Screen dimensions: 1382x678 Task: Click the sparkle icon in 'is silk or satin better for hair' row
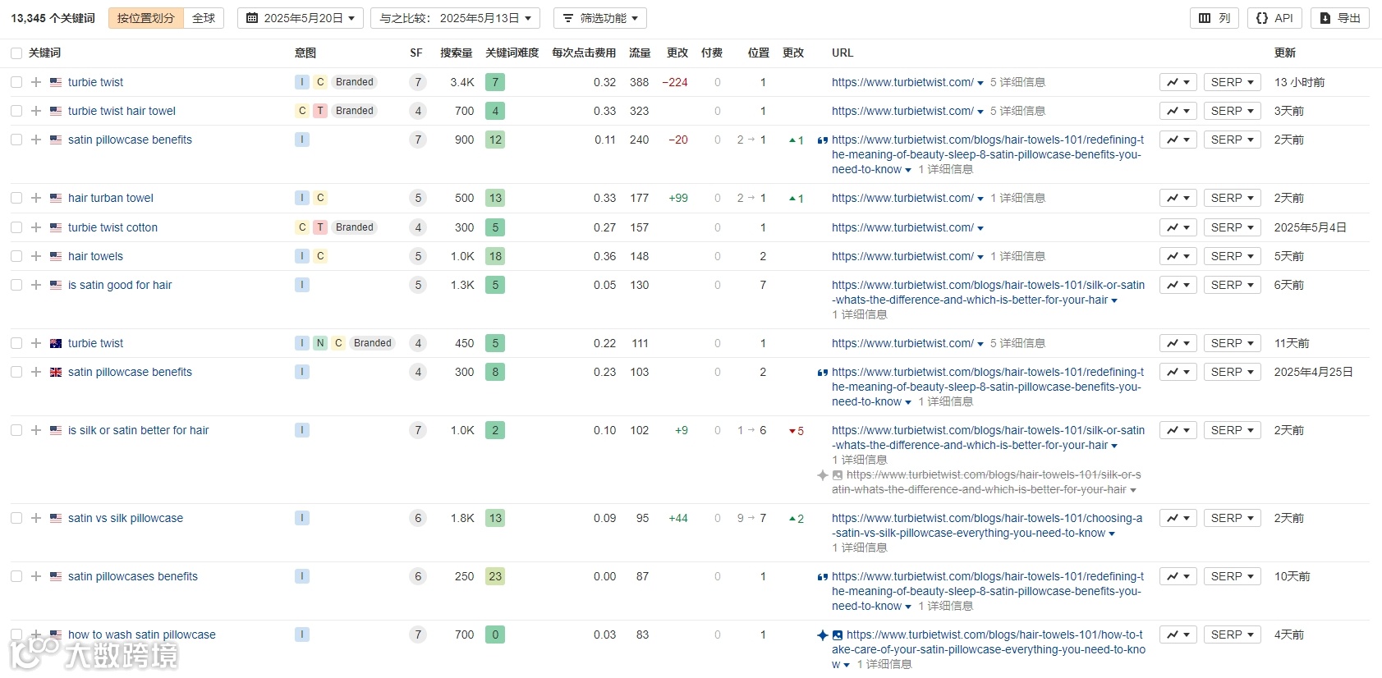point(823,475)
